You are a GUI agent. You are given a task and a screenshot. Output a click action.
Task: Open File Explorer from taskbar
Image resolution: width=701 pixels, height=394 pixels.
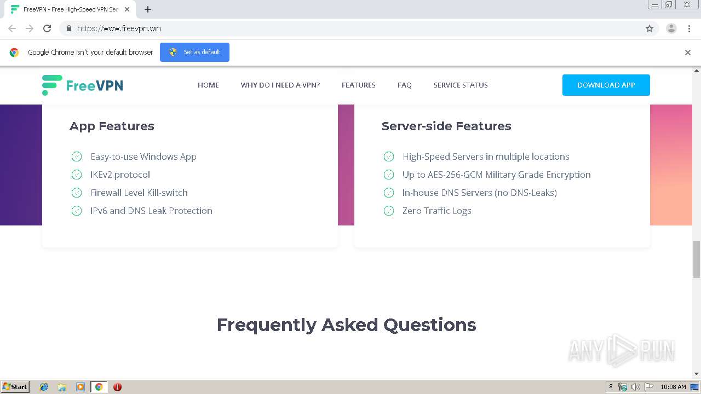pos(62,387)
